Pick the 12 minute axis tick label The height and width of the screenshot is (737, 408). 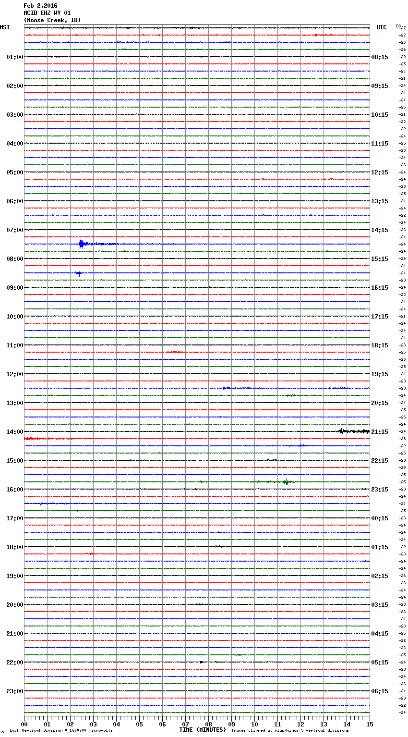(300, 724)
